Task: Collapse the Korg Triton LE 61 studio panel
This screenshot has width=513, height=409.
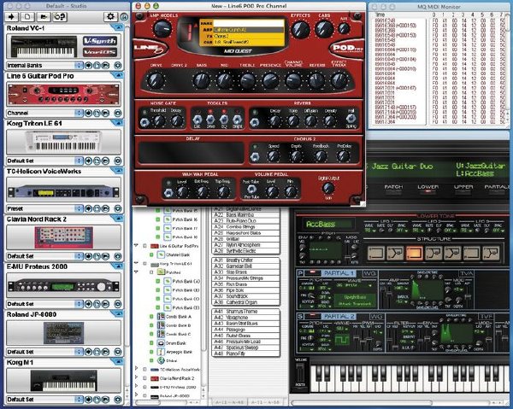Action: click(117, 123)
